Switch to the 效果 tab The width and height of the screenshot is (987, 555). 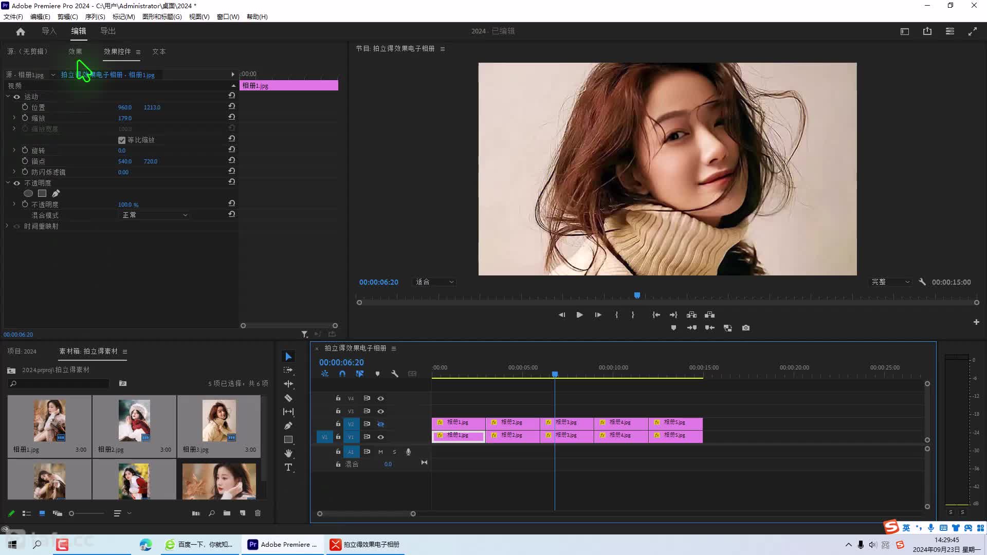tap(75, 51)
